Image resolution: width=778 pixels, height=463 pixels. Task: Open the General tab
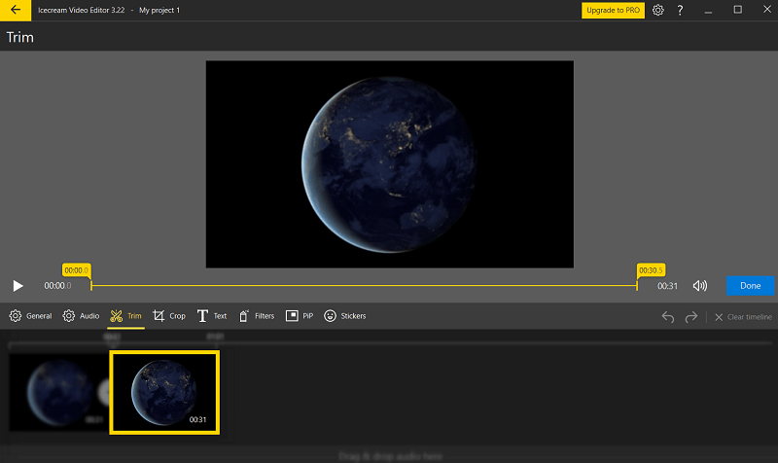click(x=30, y=316)
